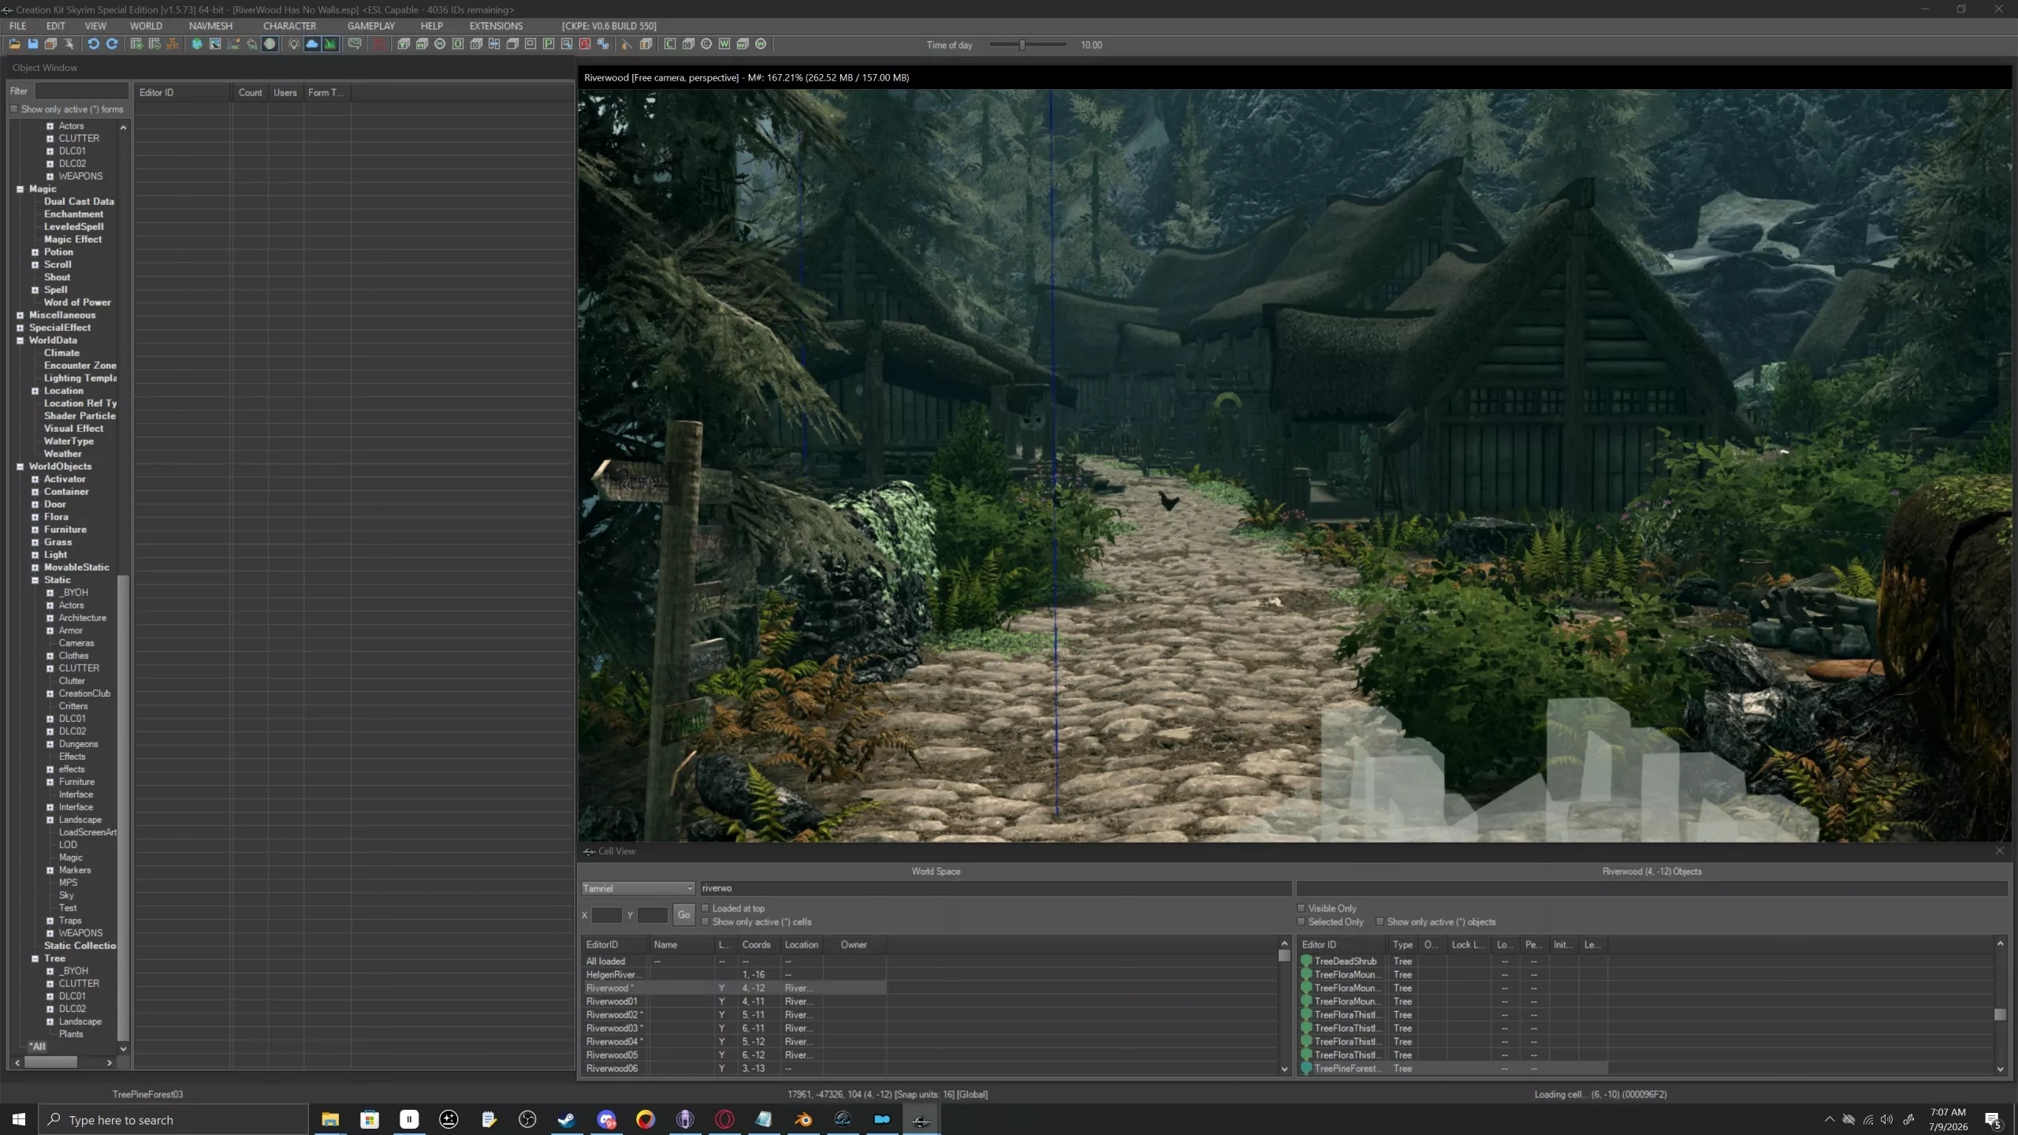Sort cell list by Location column

coord(802,944)
